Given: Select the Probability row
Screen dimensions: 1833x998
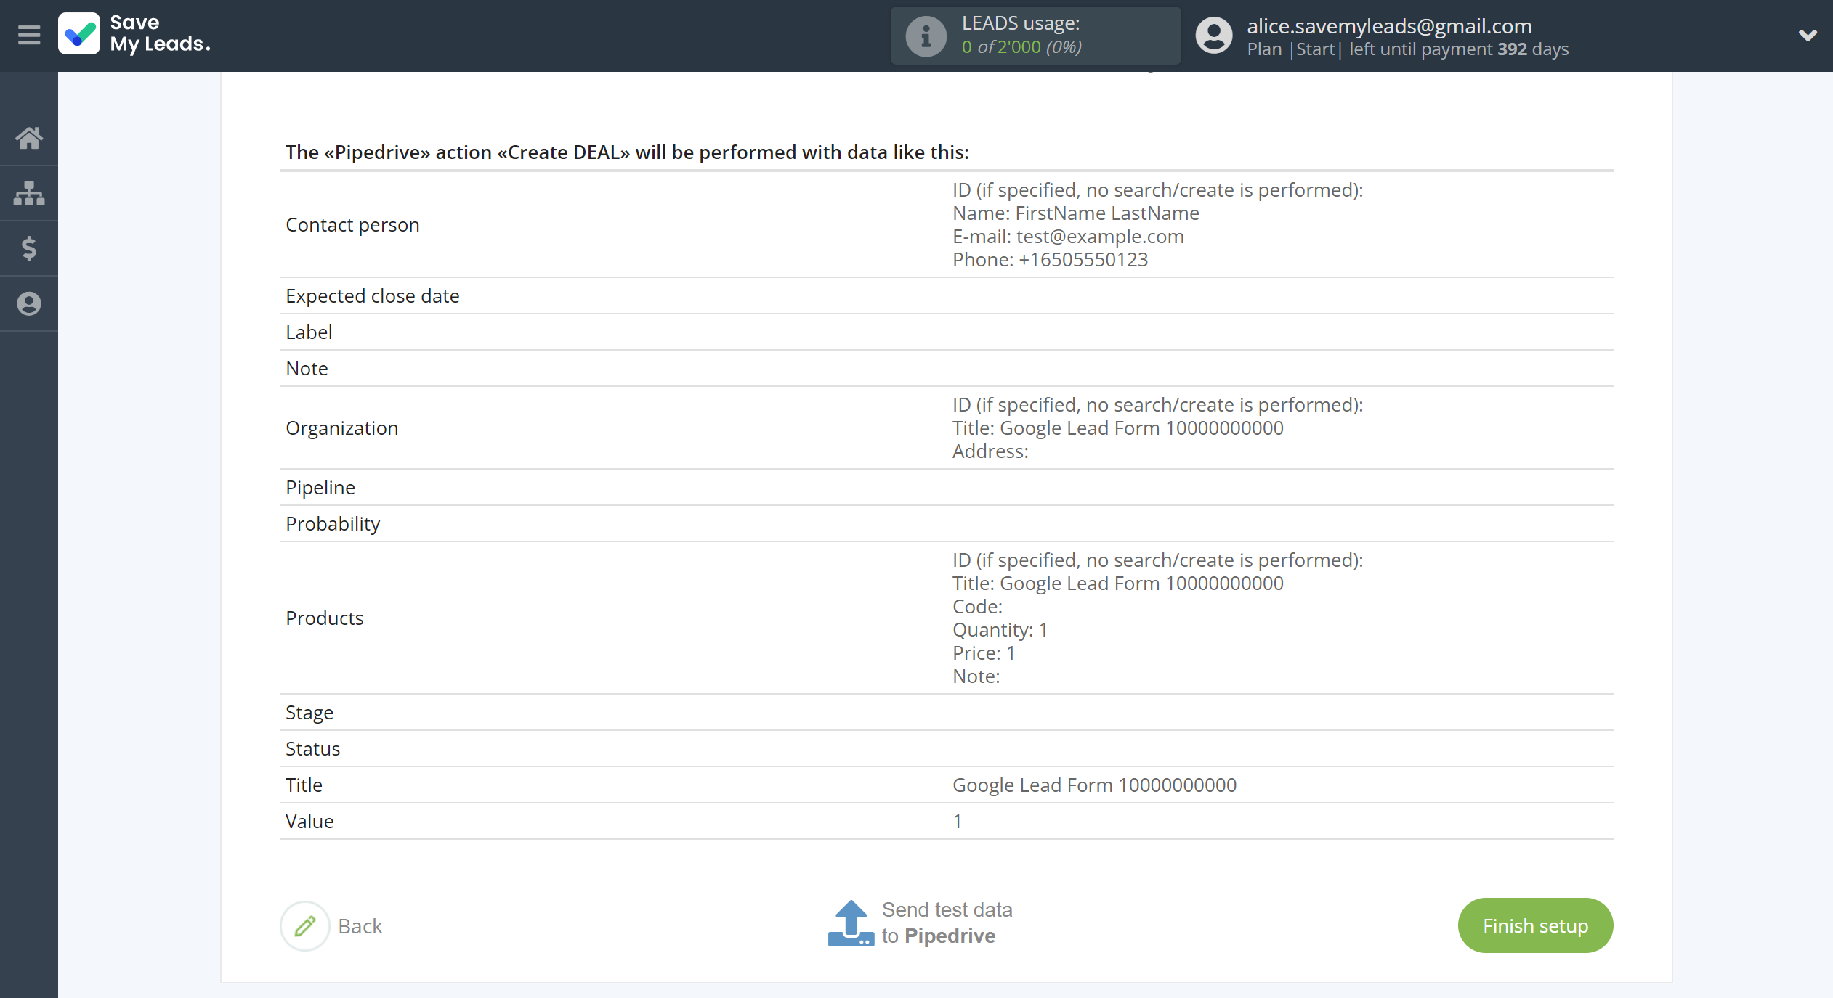Looking at the screenshot, I should 946,523.
